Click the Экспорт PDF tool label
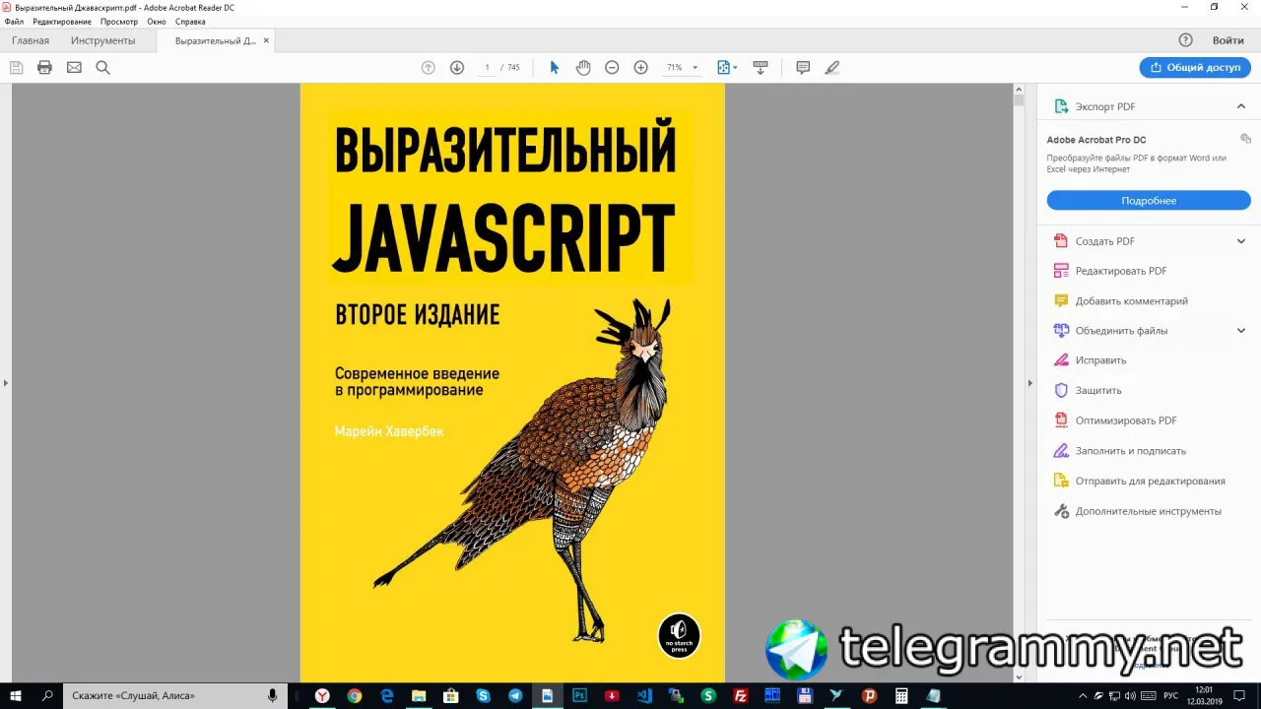1261x709 pixels. pyautogui.click(x=1105, y=106)
